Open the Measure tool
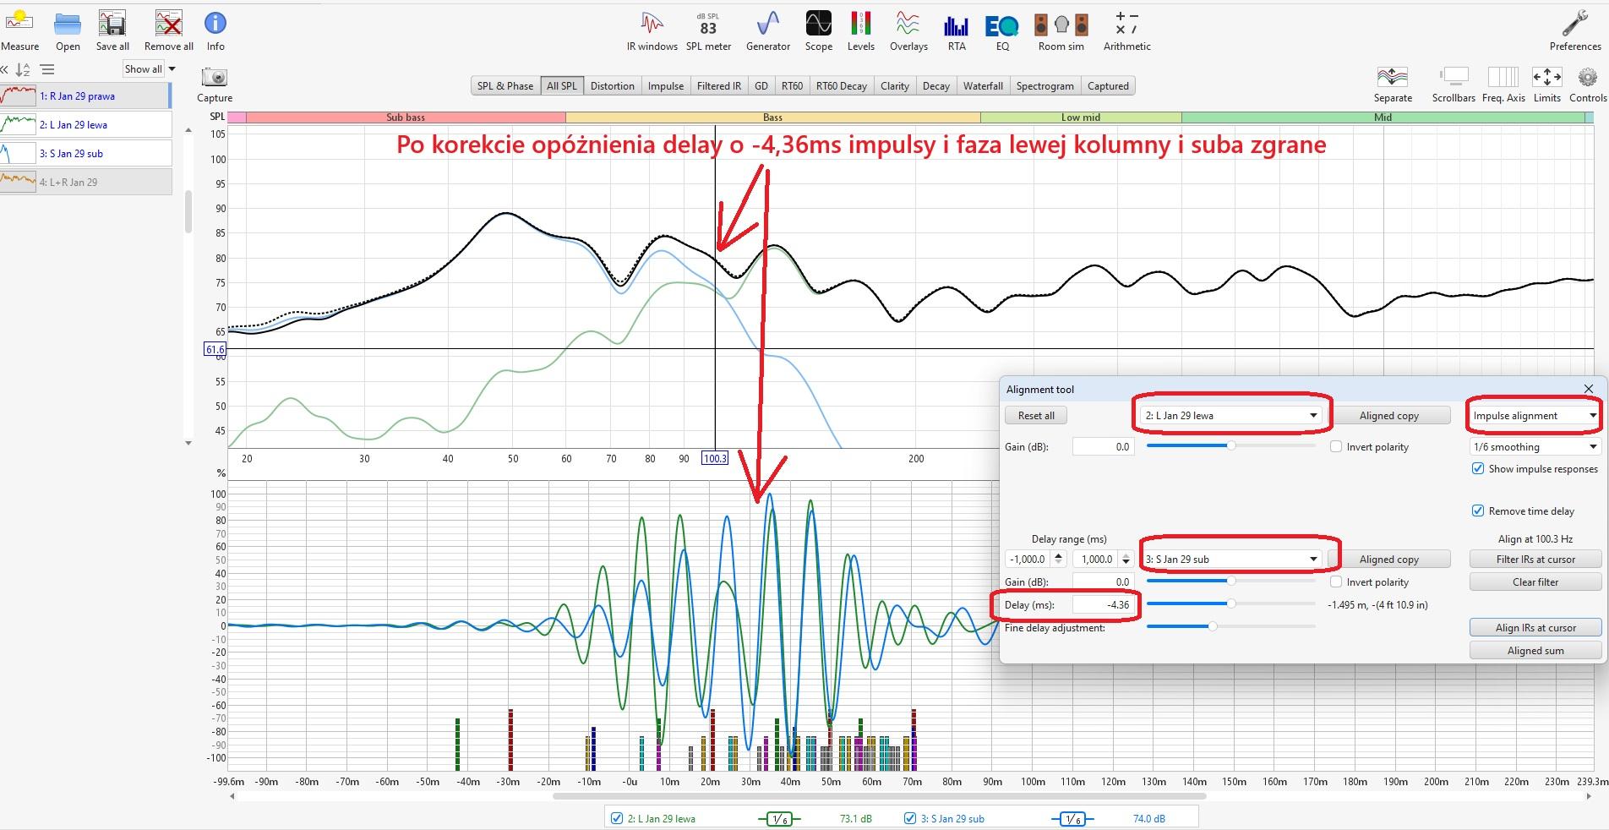The image size is (1609, 830). pyautogui.click(x=19, y=30)
